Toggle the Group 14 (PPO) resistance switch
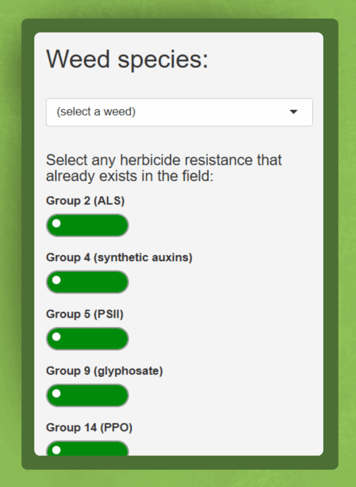 (88, 449)
